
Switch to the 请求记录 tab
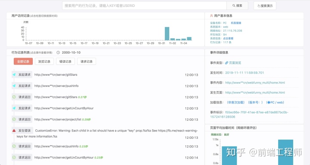tap(87, 61)
